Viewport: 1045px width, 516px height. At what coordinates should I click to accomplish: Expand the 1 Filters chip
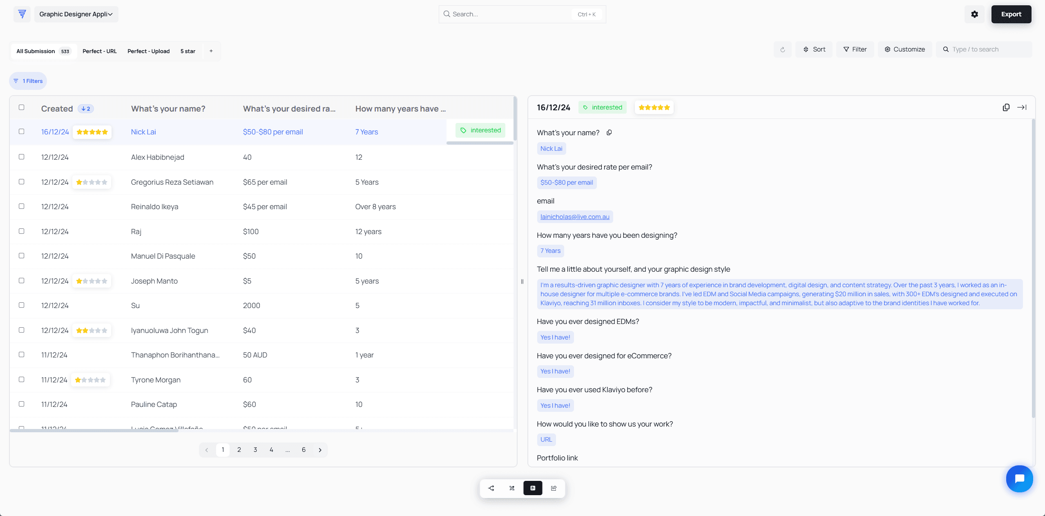coord(28,81)
